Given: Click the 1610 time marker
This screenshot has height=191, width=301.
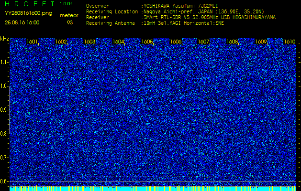Looking at the screenshot, I should click(x=290, y=42).
